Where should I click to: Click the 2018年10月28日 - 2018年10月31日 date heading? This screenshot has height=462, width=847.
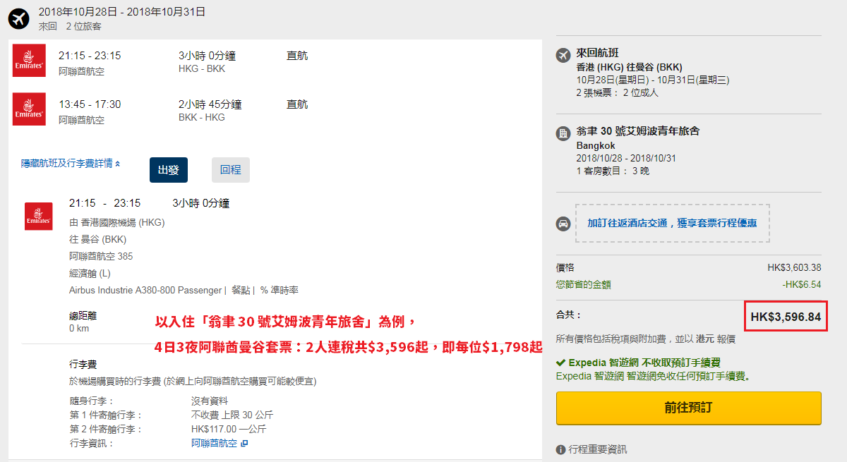pos(122,12)
